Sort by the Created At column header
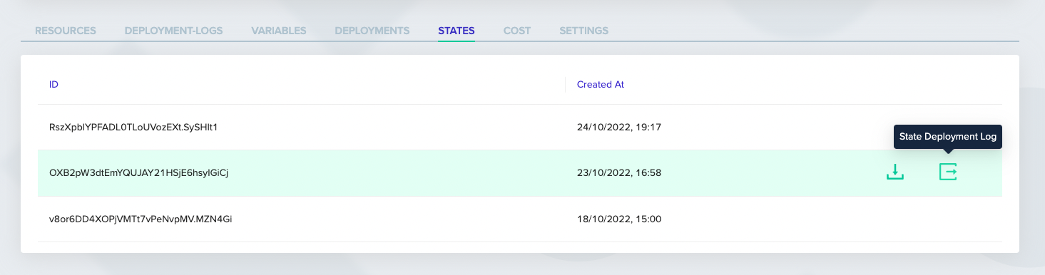Viewport: 1045px width, 275px height. pos(601,84)
